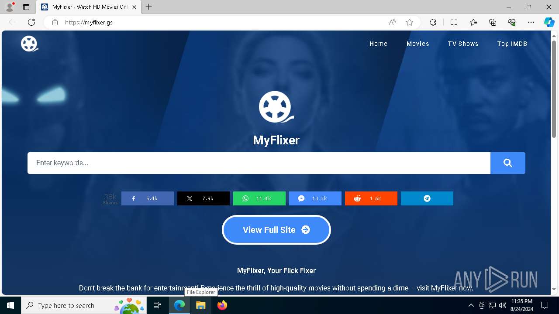The height and width of the screenshot is (314, 559).
Task: Click the scrollbar down arrow
Action: point(554,289)
